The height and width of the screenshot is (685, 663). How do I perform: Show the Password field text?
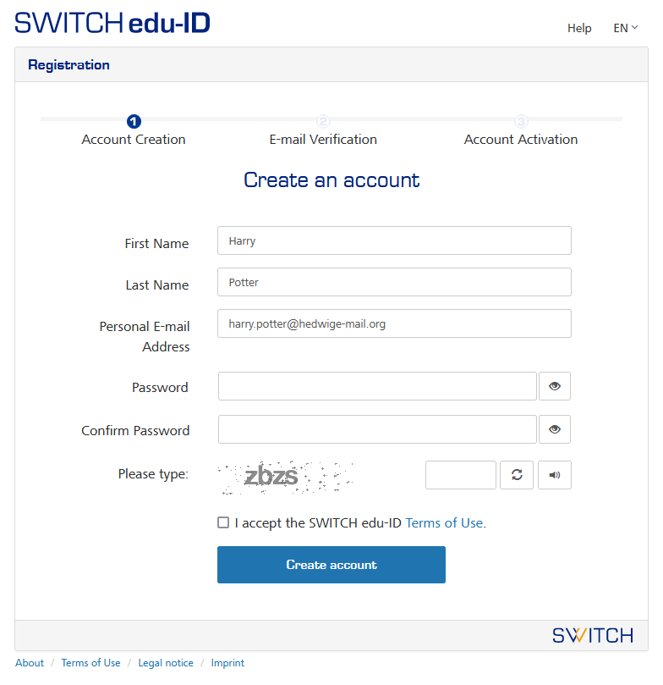pyautogui.click(x=555, y=386)
